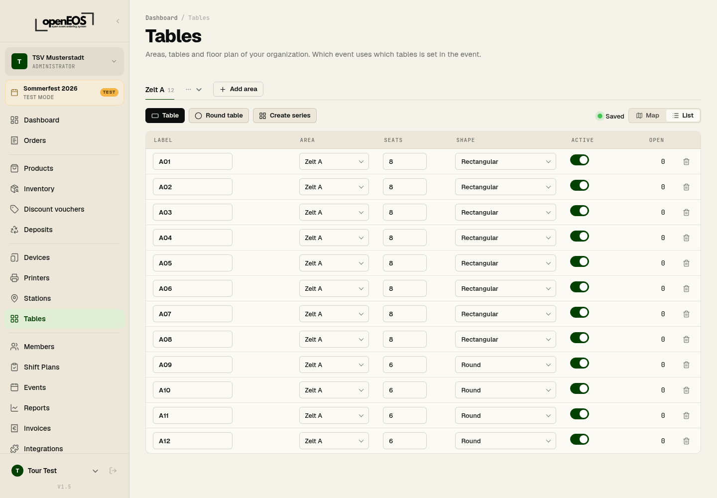717x498 pixels.
Task: Expand the TSV Musterstadt organization switcher
Action: pos(64,61)
